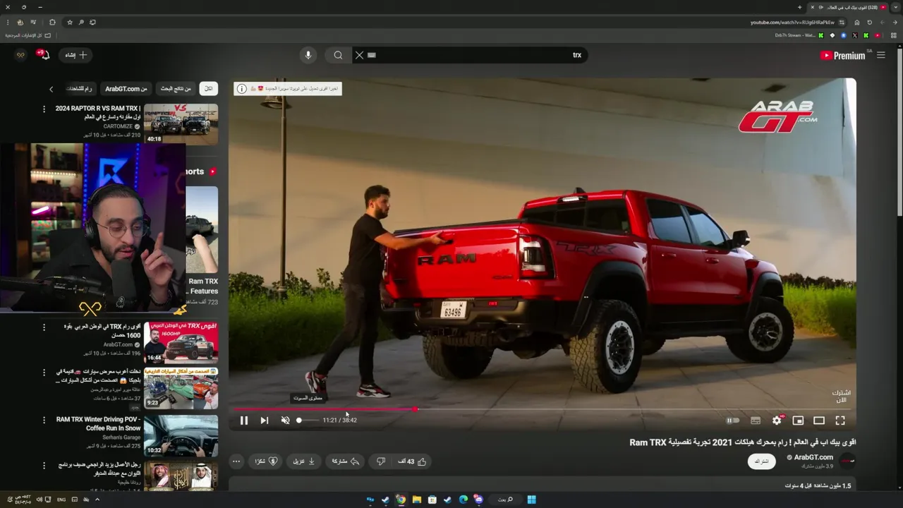Open options for Winter Driving POV video
The height and width of the screenshot is (508, 903).
point(44,420)
